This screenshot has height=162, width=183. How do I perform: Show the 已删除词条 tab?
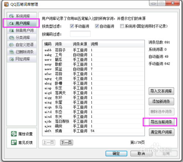click(x=22, y=52)
